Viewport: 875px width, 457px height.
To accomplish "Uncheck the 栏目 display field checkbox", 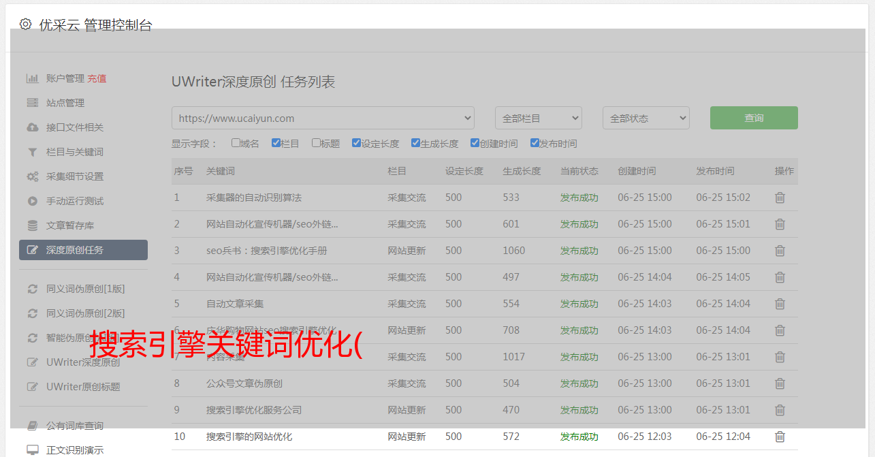I will (276, 143).
